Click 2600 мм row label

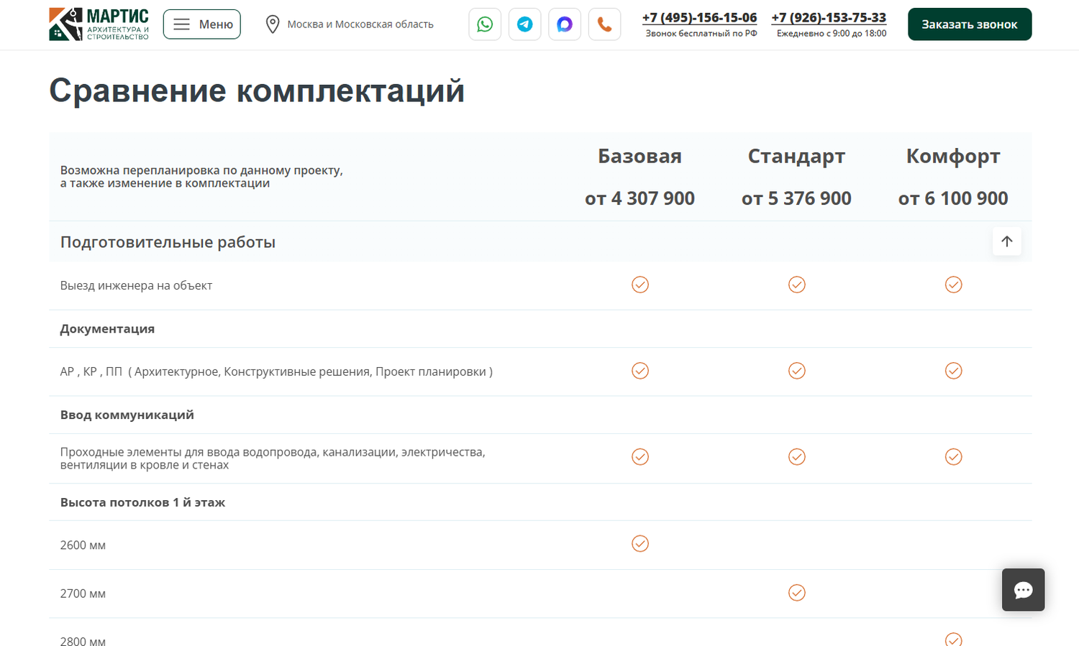pos(83,545)
